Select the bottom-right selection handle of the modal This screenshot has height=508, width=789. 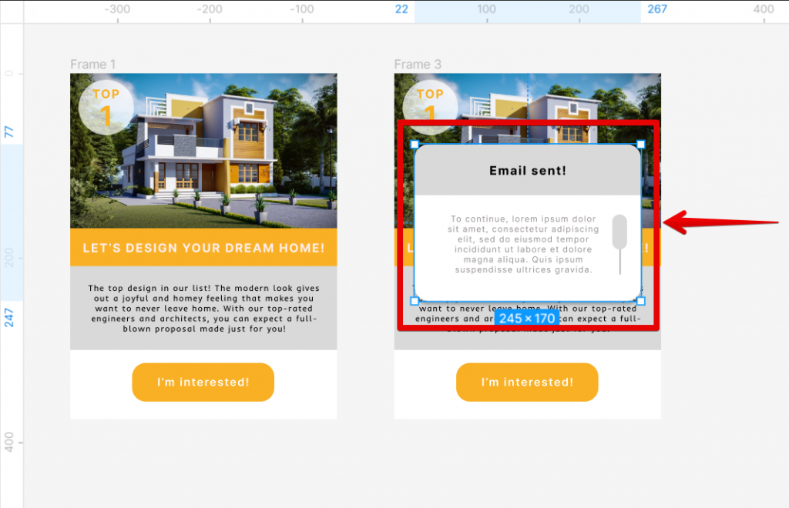(640, 300)
